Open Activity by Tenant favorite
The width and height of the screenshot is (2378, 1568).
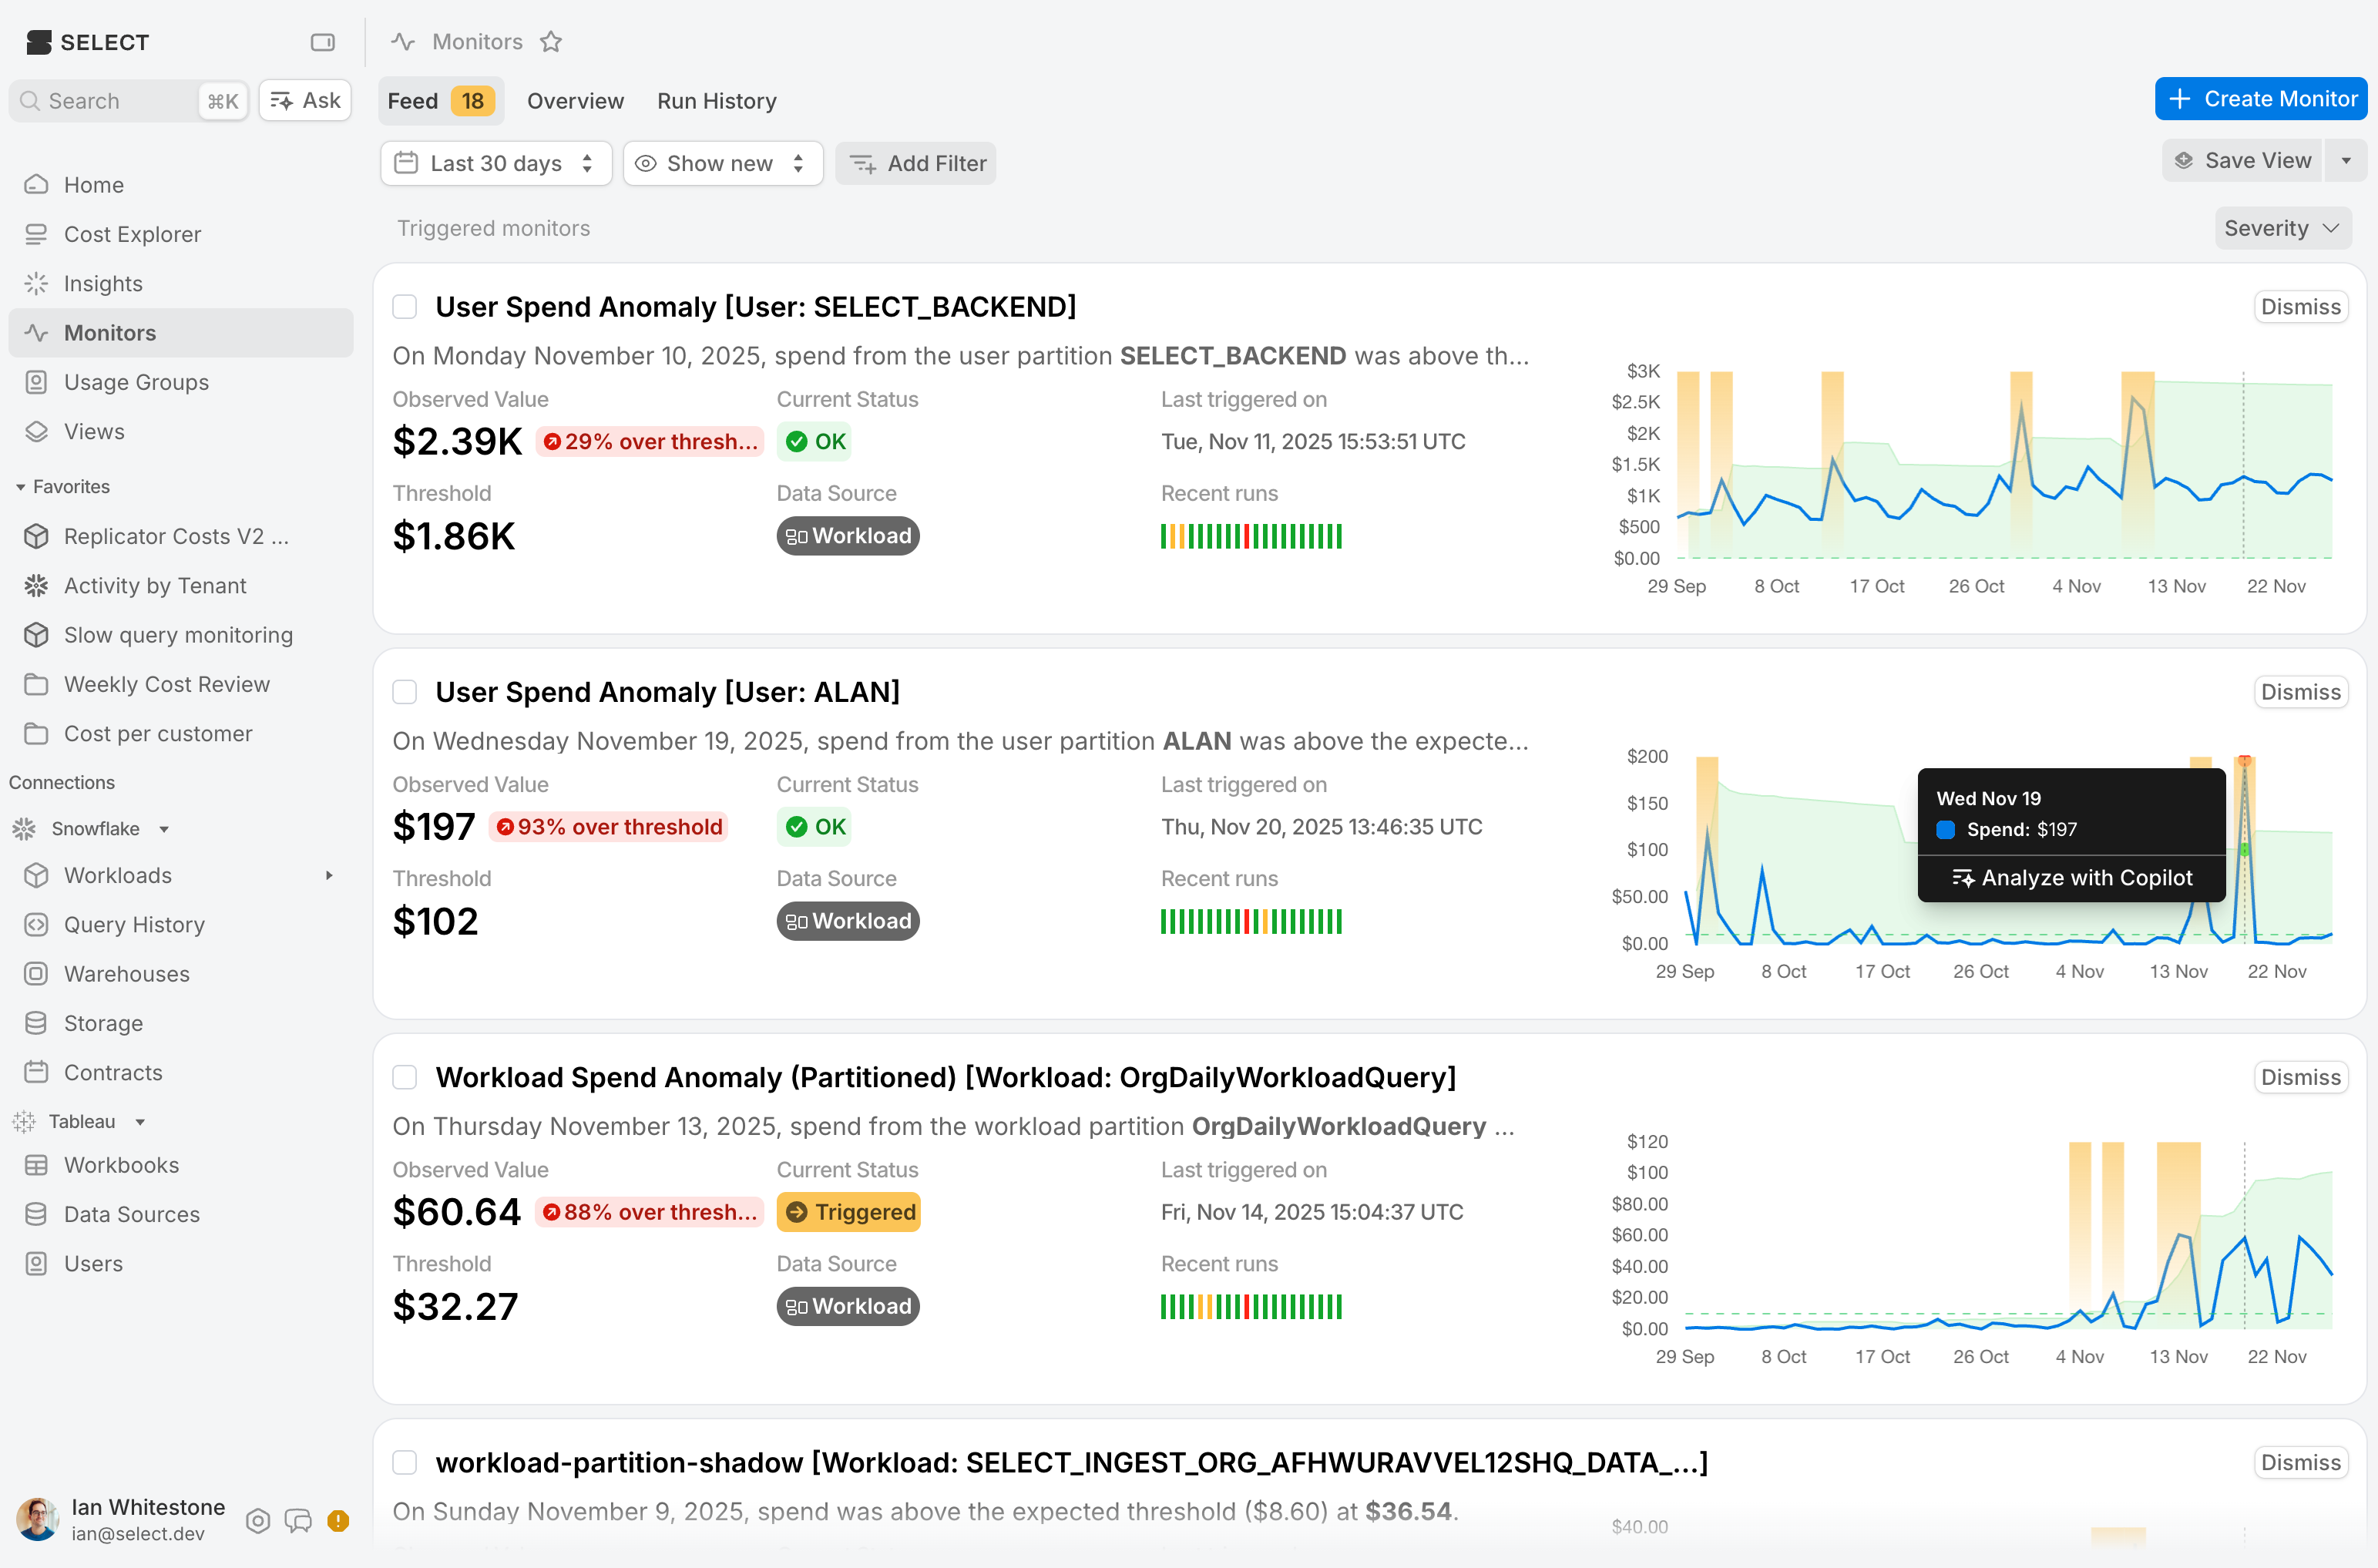pos(180,586)
